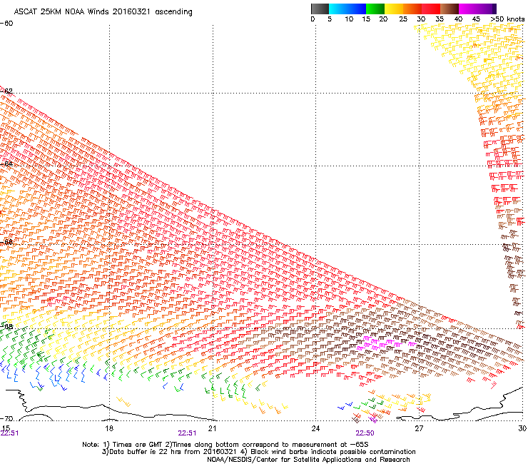
Task: Click the brown 35-40 knots legend segment
Action: (x=450, y=9)
